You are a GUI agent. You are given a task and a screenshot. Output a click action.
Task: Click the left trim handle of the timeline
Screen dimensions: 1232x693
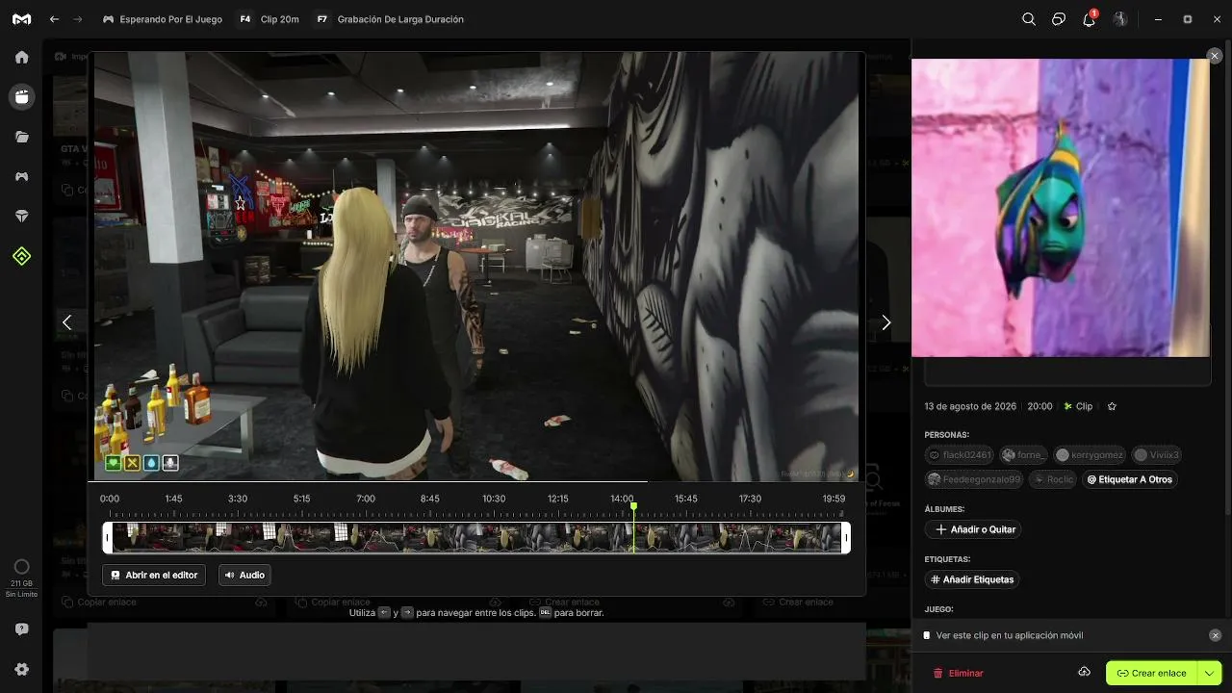pos(108,537)
